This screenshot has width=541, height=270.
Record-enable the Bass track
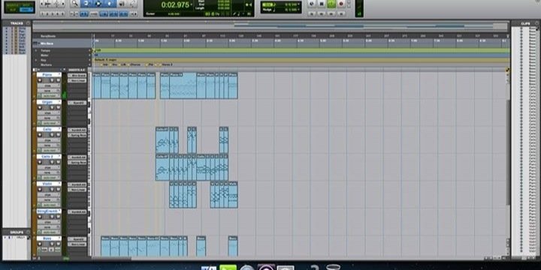40,244
